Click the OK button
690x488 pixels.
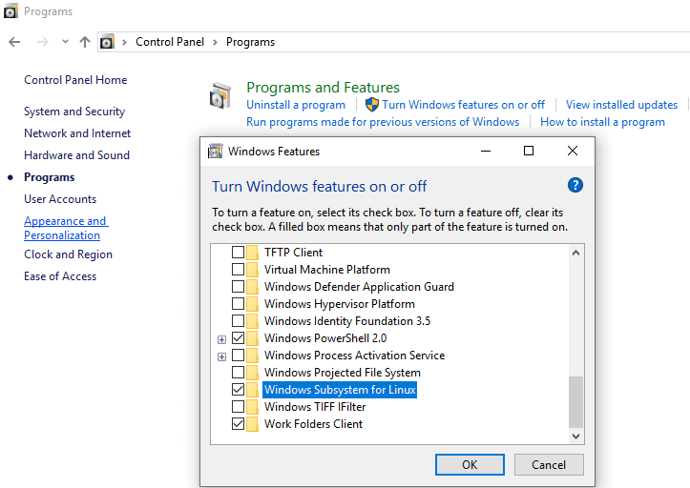click(x=470, y=464)
